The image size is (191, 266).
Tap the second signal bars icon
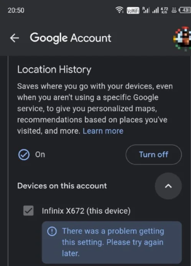click(x=155, y=10)
